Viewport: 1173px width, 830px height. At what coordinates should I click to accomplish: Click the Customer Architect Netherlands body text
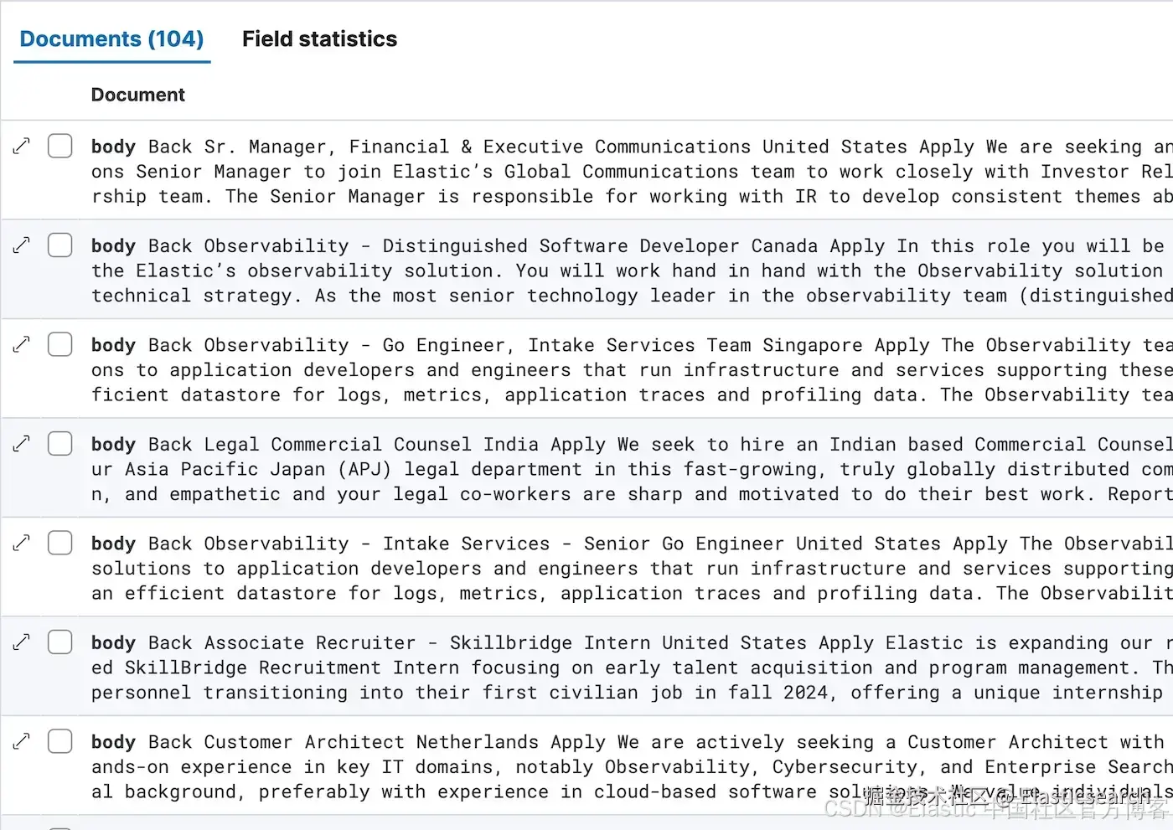[x=632, y=766]
